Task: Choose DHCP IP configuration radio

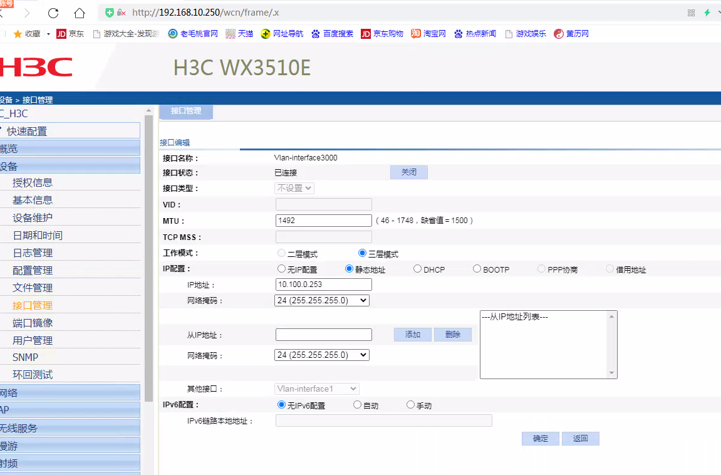Action: (418, 269)
